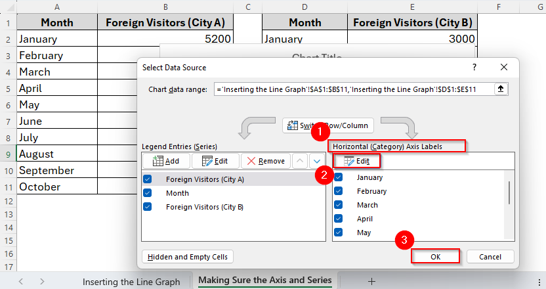Switch to Inserting the Line Graph sheet
Viewport: 546px width, 289px height.
(x=131, y=282)
